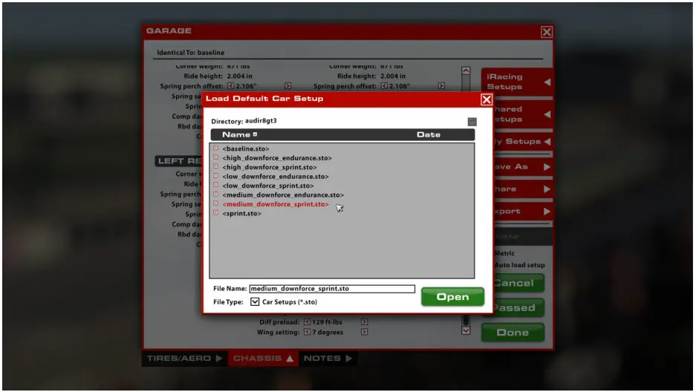Open the iRacing Setups menu in Garage

coord(517,82)
